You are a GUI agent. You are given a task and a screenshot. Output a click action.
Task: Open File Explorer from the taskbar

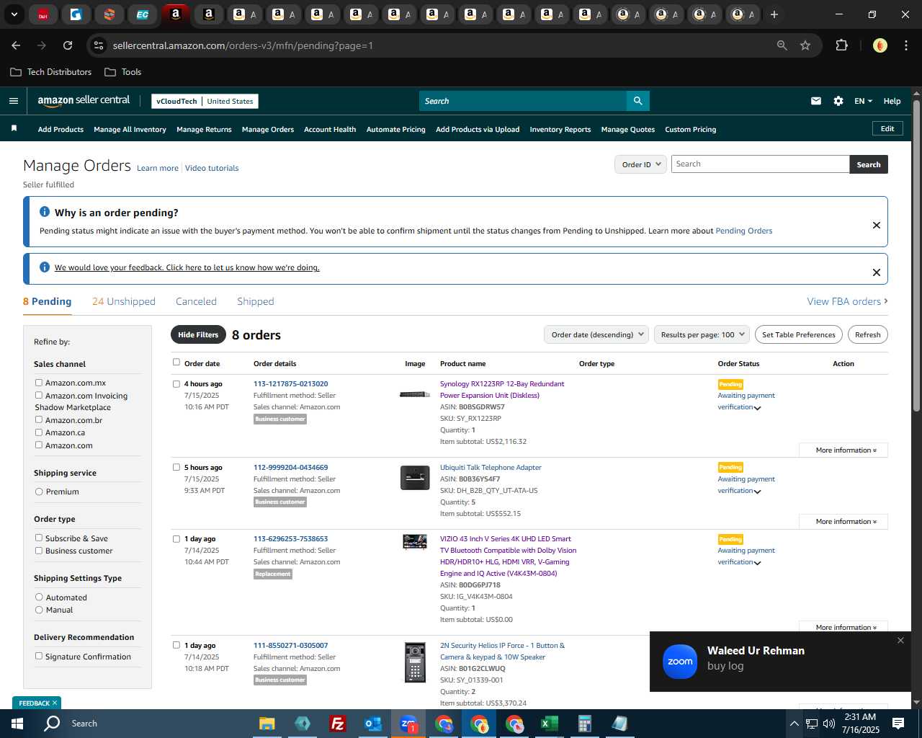point(267,724)
